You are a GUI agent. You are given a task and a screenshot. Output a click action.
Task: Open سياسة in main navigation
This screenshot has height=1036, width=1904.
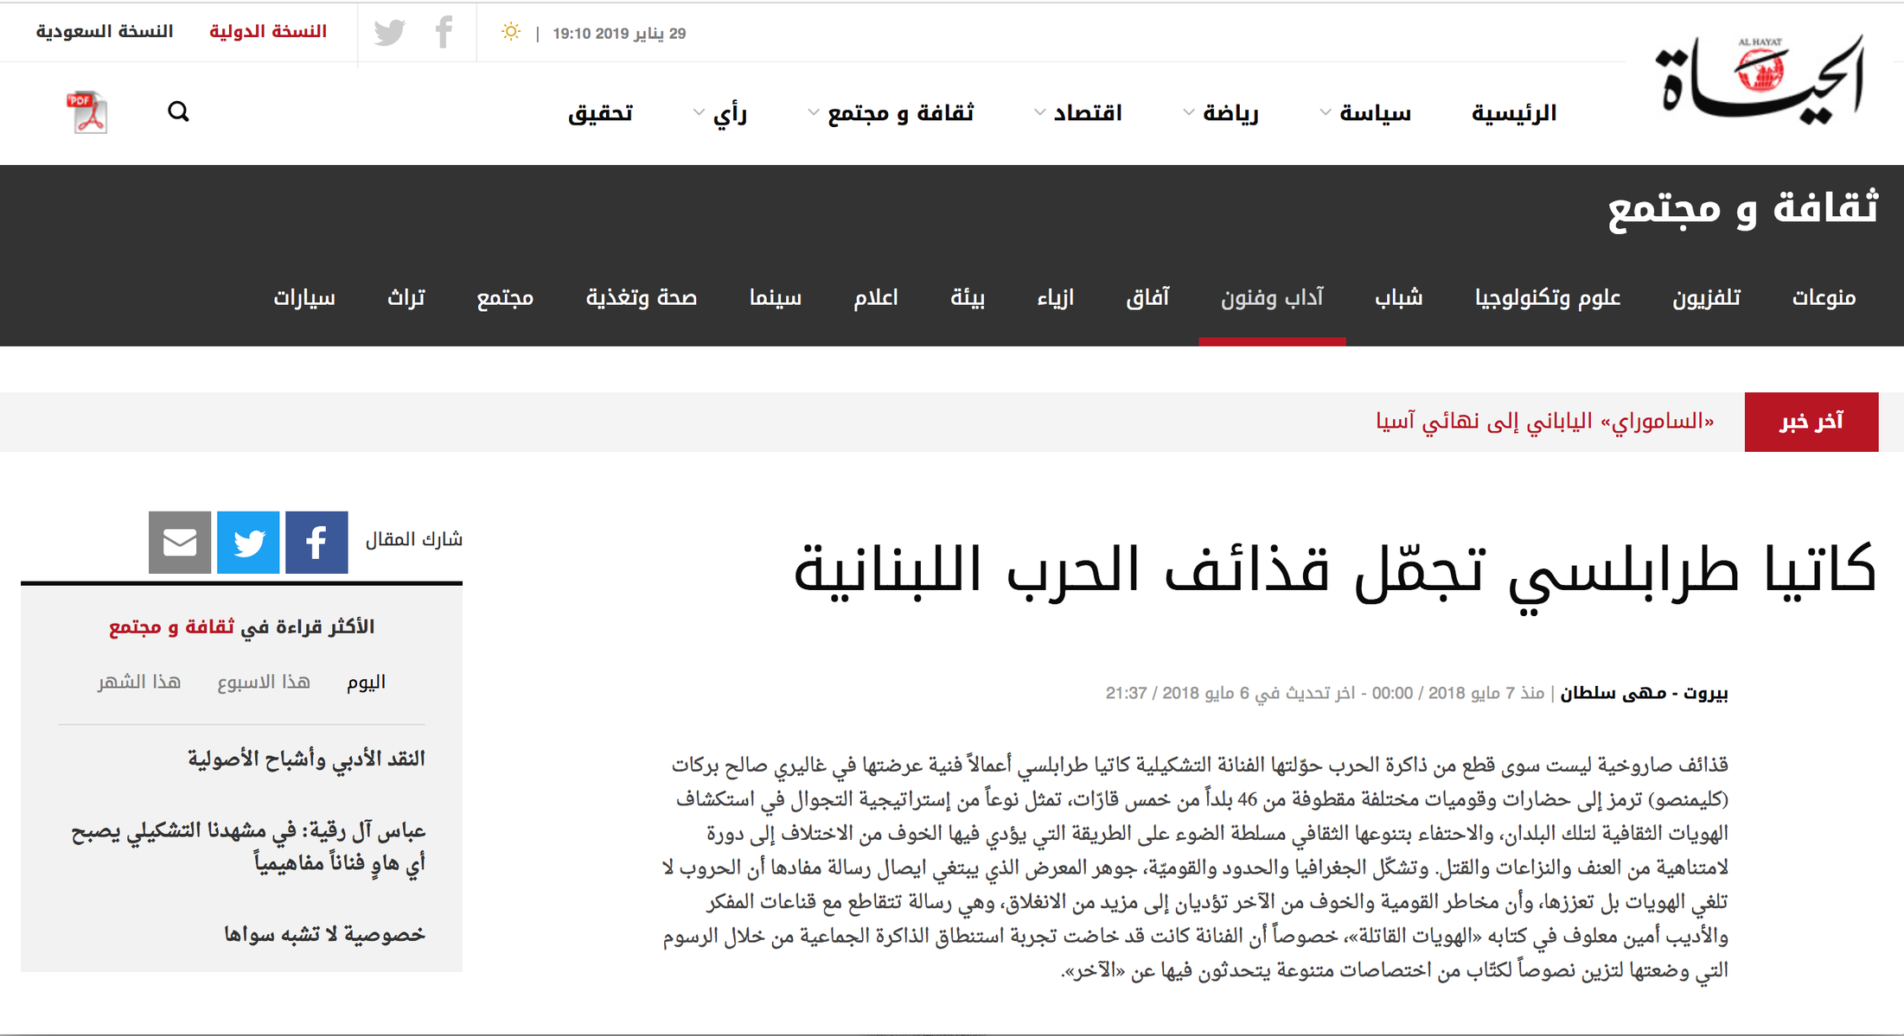[1375, 113]
